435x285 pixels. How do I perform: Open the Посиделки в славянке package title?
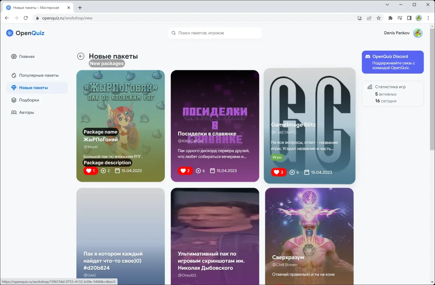coord(207,134)
